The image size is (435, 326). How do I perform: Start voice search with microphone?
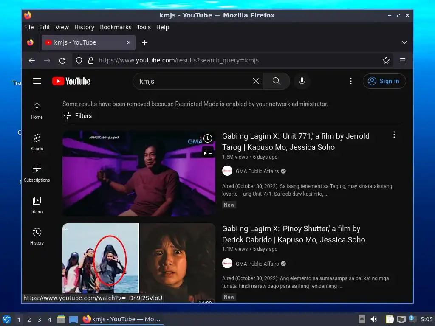coord(302,81)
